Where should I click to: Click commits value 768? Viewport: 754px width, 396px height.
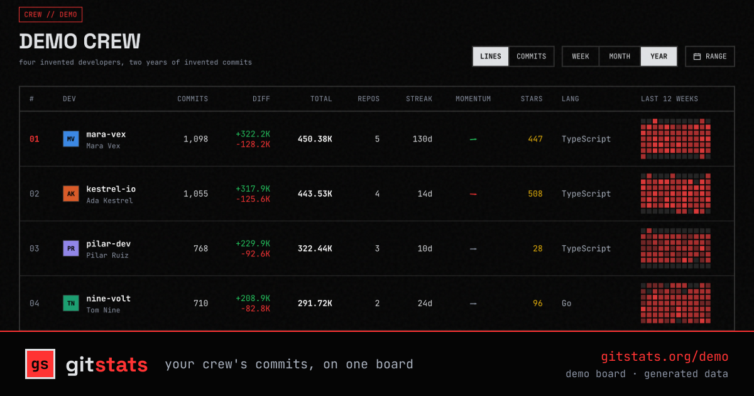[200, 248]
